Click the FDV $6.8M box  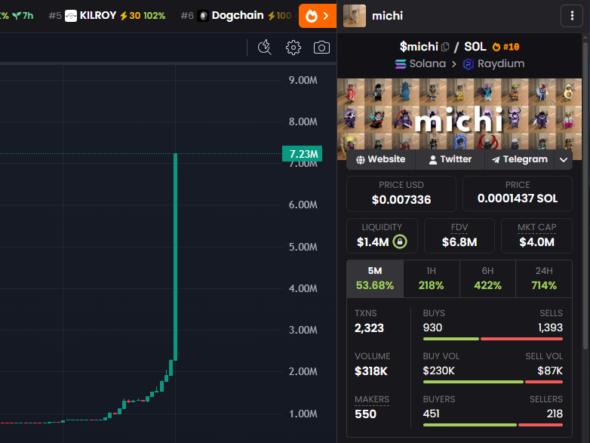click(x=459, y=235)
